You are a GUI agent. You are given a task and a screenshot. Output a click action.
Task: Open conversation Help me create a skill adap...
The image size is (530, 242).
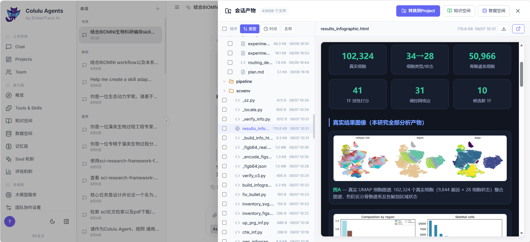[x=121, y=82]
